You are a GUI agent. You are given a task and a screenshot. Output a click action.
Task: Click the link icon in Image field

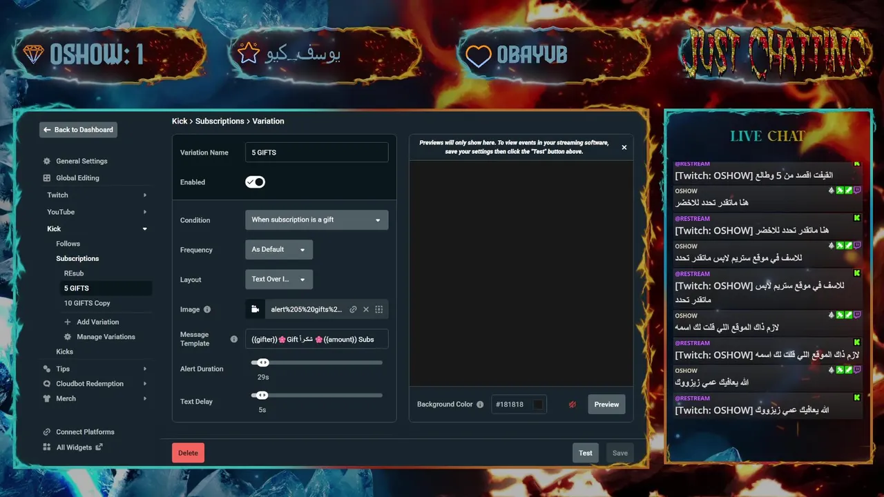click(353, 309)
